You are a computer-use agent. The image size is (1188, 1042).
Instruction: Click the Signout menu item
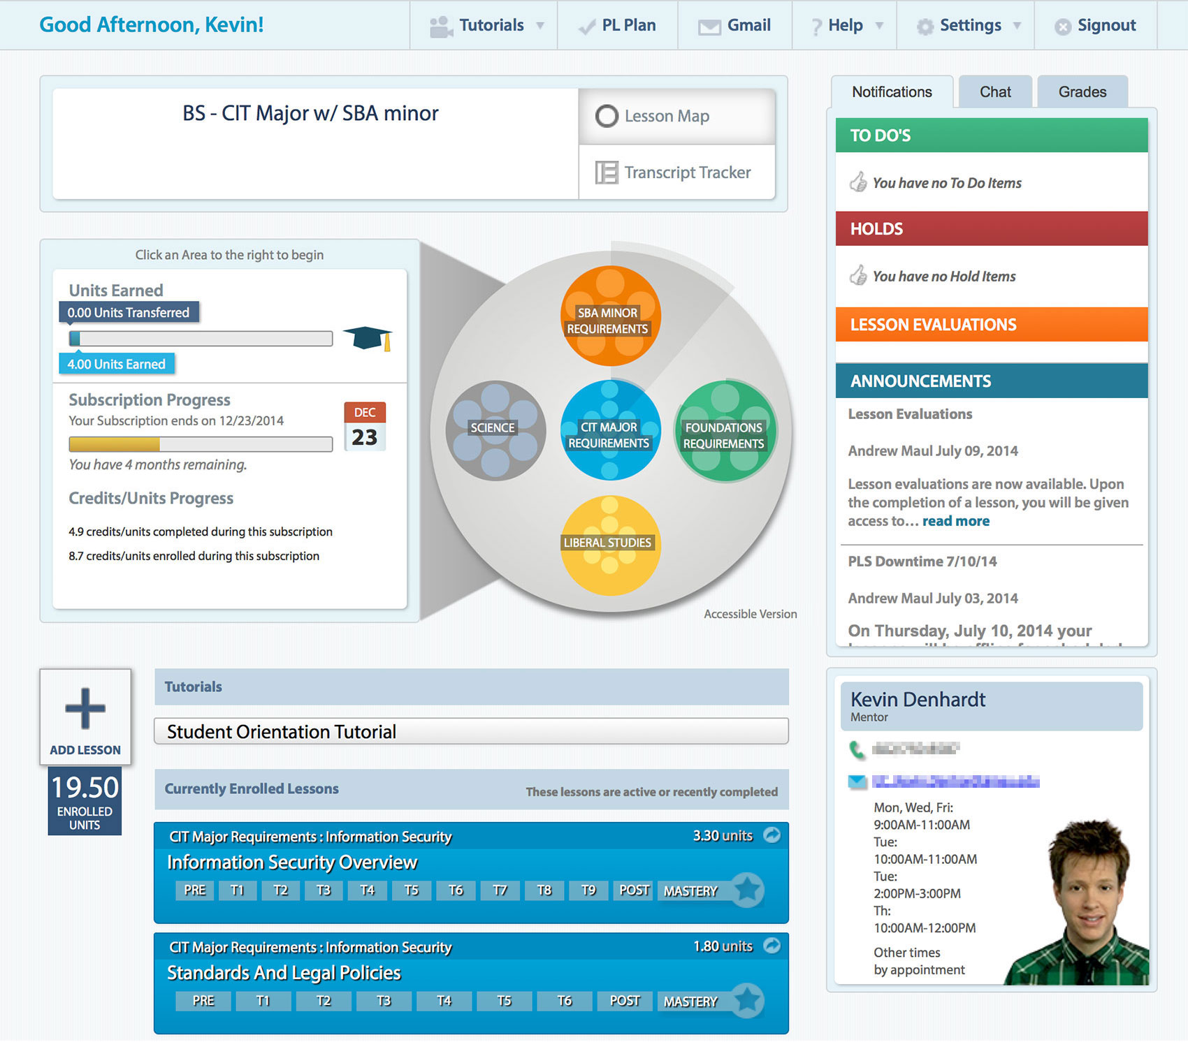[1096, 25]
